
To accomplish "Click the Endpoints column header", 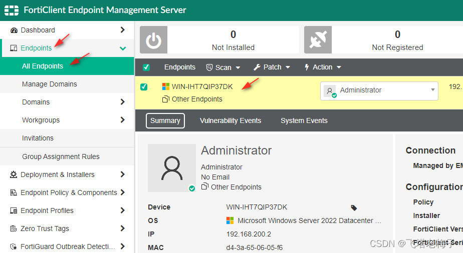I will (180, 67).
